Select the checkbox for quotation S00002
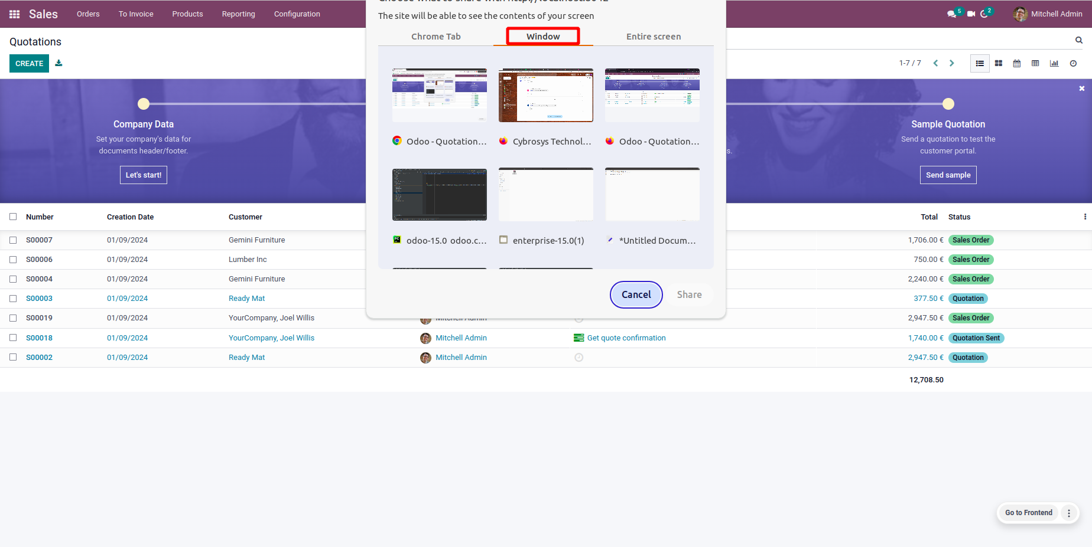 pos(13,358)
